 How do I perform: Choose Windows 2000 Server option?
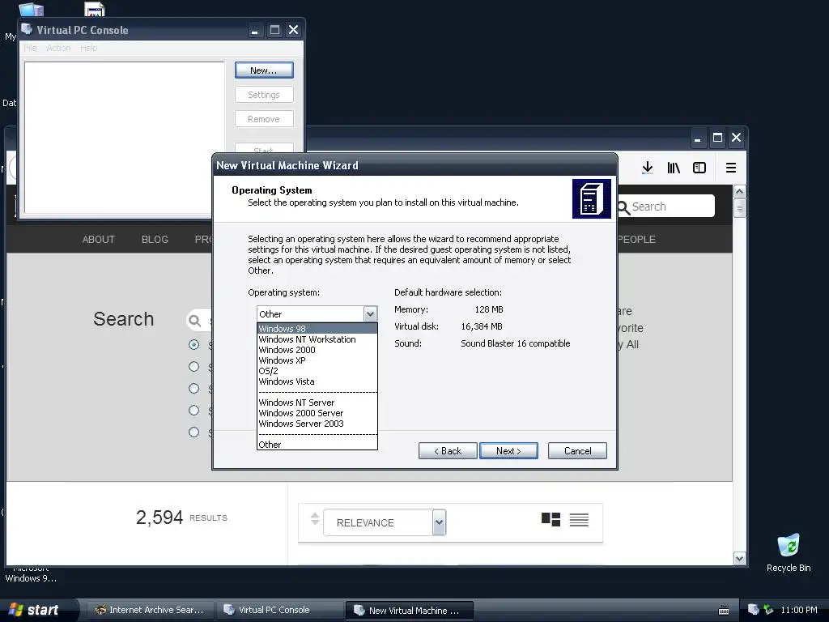[x=317, y=413]
